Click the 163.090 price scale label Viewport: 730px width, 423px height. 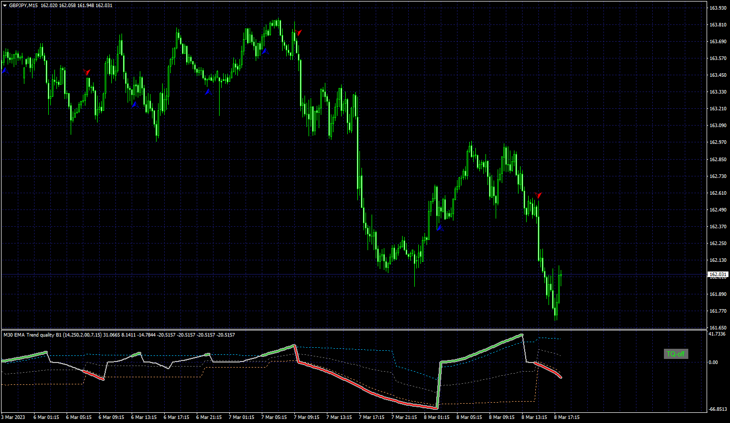(x=717, y=126)
